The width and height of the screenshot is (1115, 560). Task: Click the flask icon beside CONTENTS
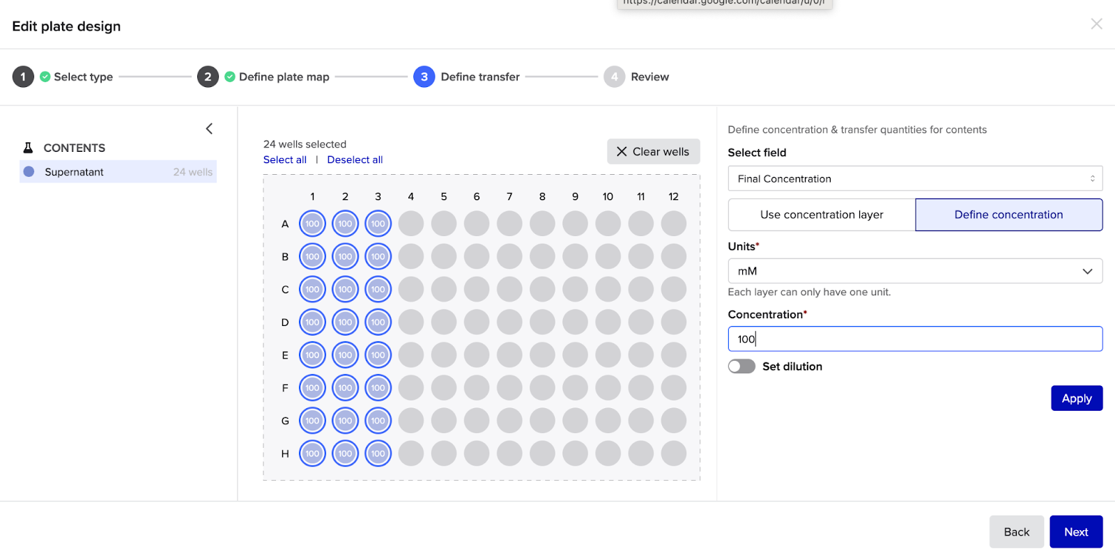pyautogui.click(x=29, y=148)
